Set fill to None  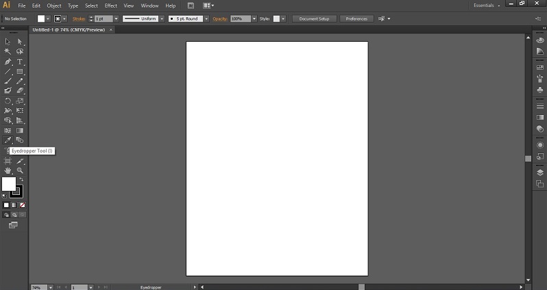tap(23, 205)
